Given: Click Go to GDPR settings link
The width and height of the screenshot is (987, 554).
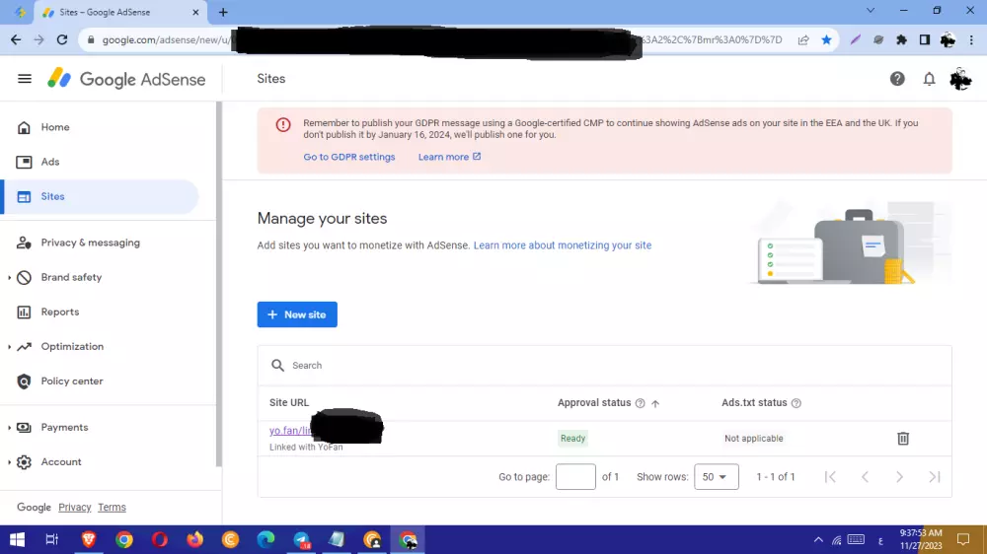Looking at the screenshot, I should tap(349, 157).
